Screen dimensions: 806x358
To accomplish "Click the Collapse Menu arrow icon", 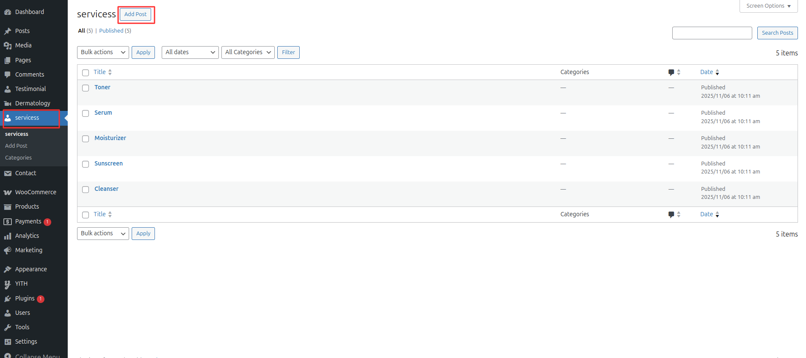I will click(x=8, y=356).
